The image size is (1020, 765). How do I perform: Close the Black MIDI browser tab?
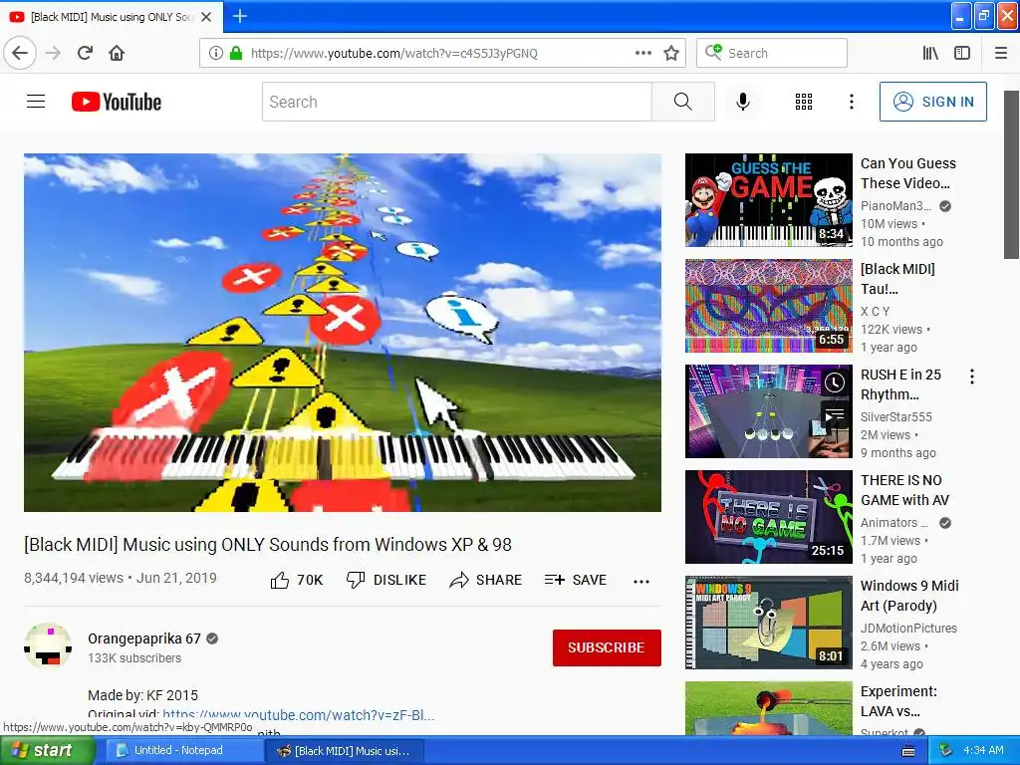pos(206,17)
